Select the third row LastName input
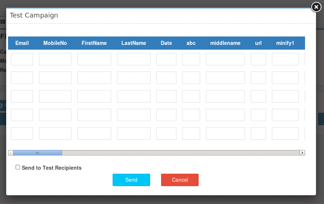 tap(133, 96)
